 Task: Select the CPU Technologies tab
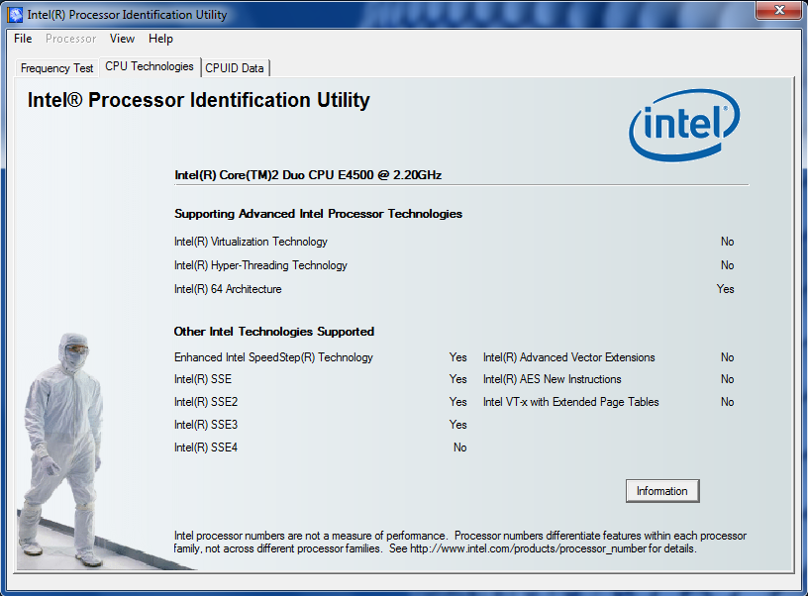tap(150, 66)
